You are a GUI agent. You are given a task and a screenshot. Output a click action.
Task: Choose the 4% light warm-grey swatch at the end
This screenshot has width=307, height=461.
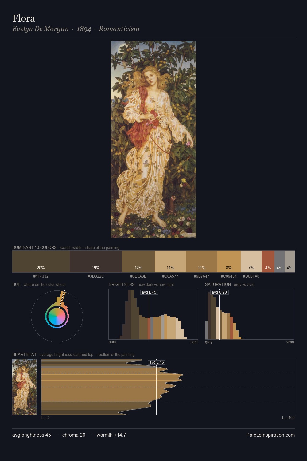click(290, 262)
